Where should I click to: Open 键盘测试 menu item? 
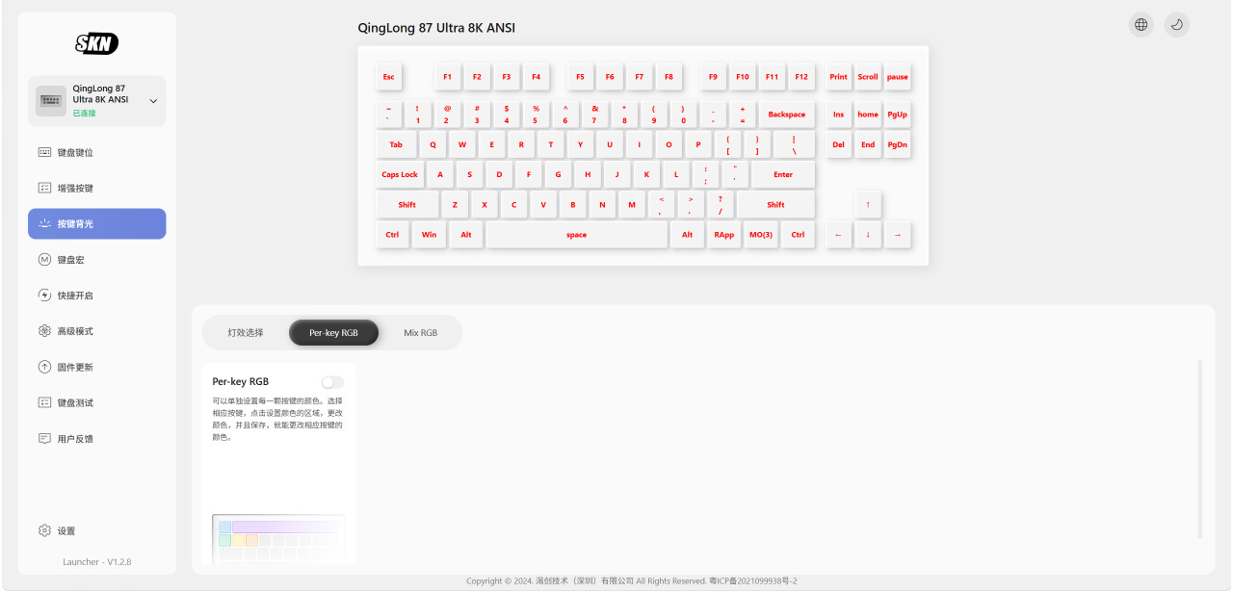click(x=96, y=402)
